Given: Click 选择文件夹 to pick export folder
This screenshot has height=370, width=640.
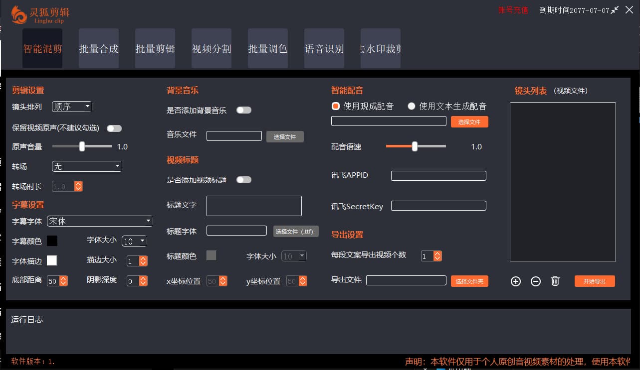Looking at the screenshot, I should [x=469, y=281].
